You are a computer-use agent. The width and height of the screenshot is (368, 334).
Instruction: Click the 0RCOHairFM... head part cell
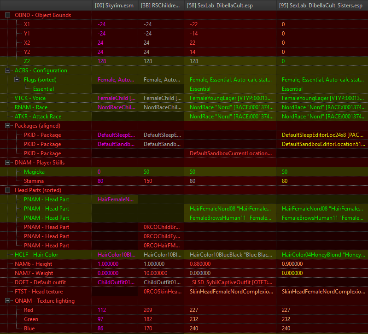click(162, 245)
